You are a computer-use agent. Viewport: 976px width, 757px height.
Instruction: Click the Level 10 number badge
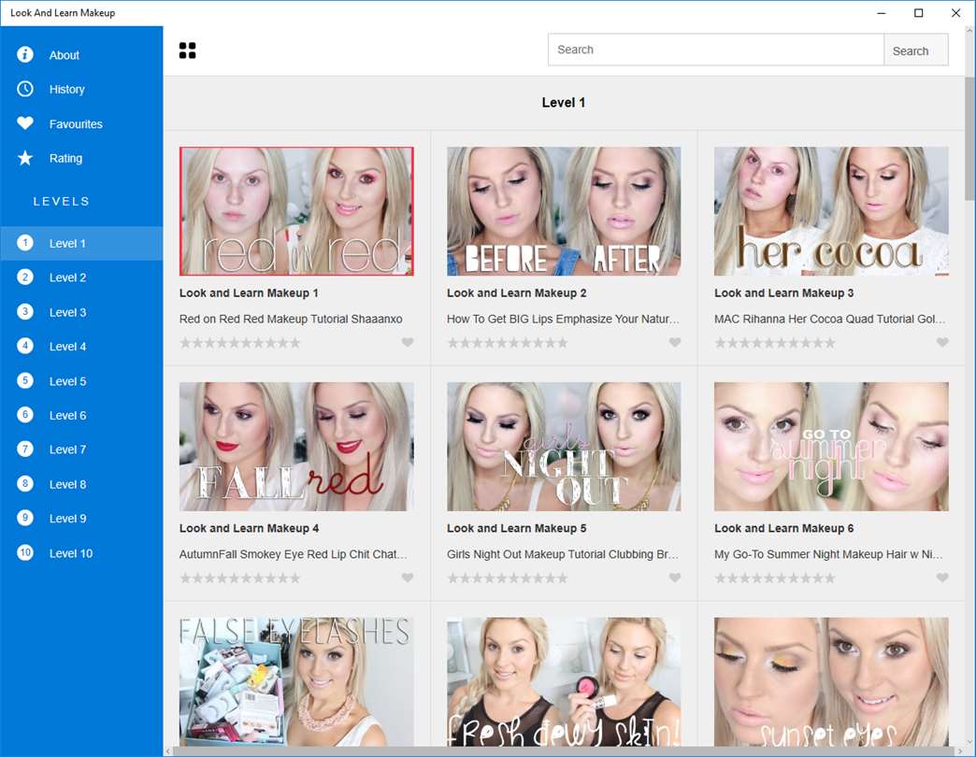point(25,552)
